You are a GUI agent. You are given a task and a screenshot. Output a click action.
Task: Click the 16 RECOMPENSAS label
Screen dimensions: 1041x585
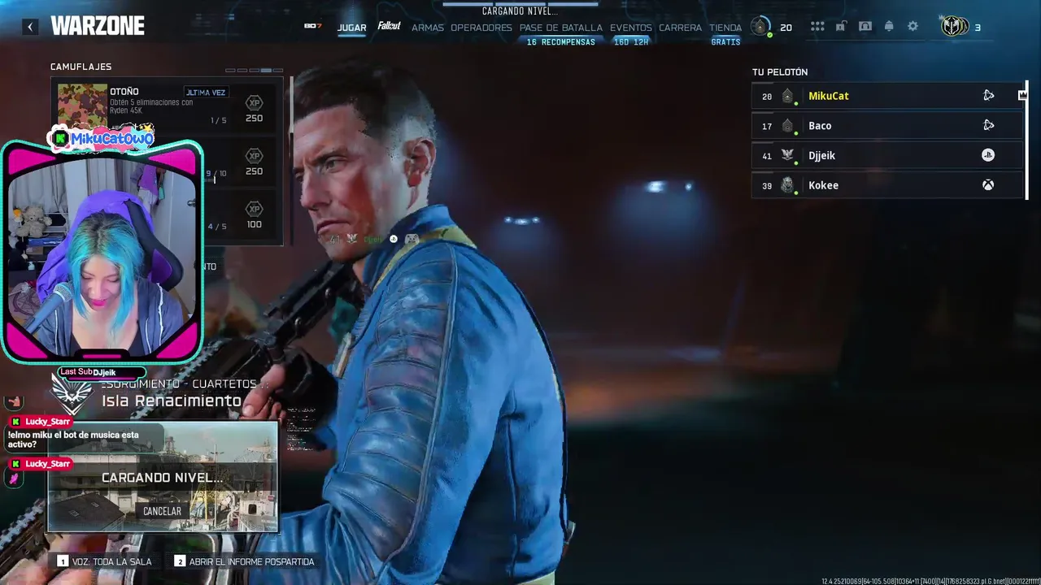pyautogui.click(x=561, y=41)
